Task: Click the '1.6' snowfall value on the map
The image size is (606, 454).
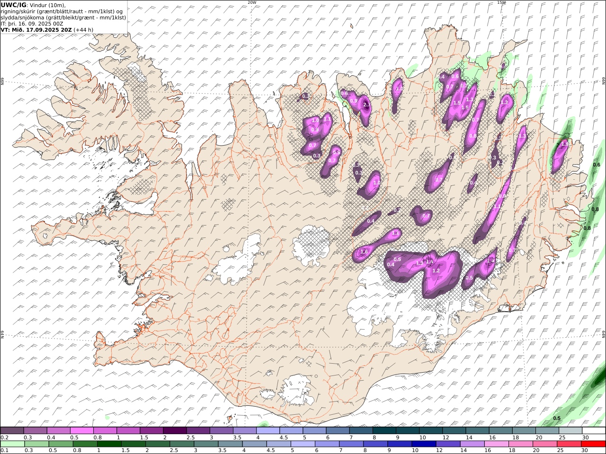Action: coord(364,252)
